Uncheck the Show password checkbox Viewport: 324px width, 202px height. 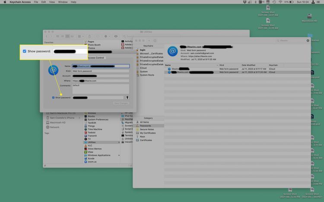point(53,98)
